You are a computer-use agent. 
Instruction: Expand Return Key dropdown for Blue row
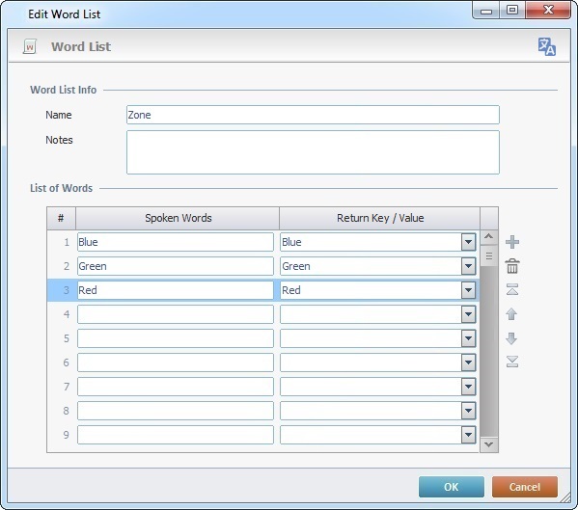tap(468, 242)
